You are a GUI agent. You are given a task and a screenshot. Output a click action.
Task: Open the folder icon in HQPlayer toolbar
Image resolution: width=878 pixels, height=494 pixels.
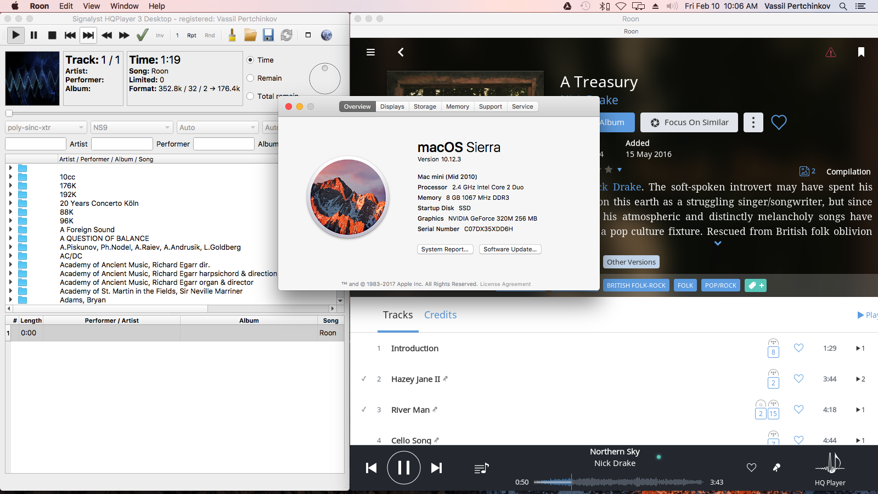tap(250, 35)
